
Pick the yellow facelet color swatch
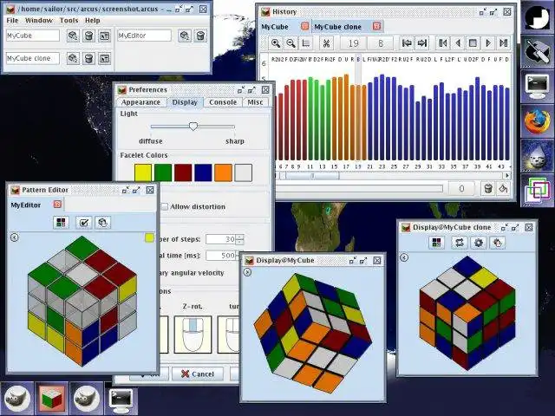point(143,172)
